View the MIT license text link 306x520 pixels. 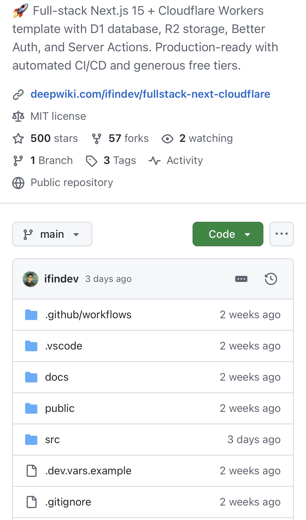tap(58, 116)
